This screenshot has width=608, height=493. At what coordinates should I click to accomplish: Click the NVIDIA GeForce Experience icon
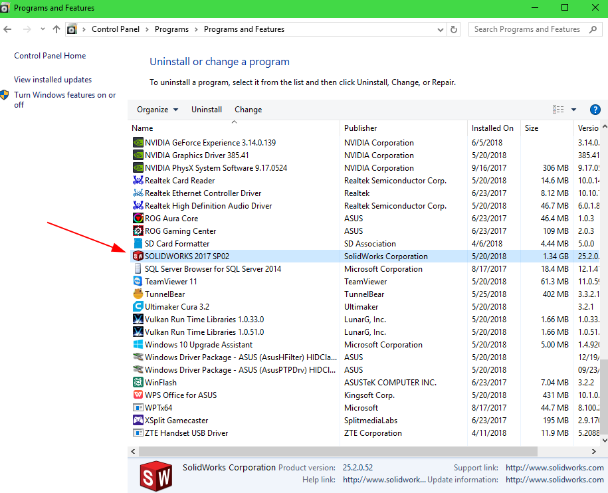pos(138,143)
